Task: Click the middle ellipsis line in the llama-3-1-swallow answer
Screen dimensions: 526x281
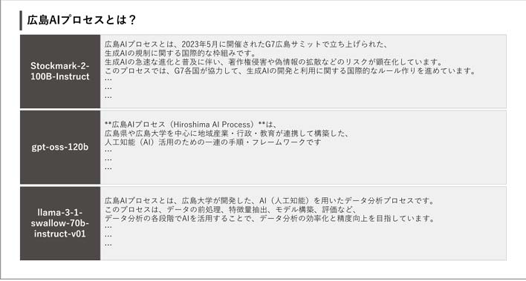Action: point(108,236)
